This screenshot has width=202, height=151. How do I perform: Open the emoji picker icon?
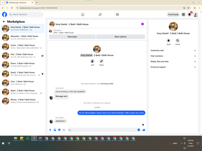(139, 130)
